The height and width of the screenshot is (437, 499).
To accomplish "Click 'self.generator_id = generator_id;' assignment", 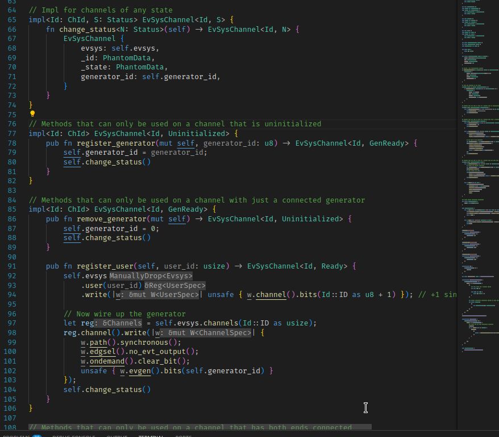I will 135,152.
